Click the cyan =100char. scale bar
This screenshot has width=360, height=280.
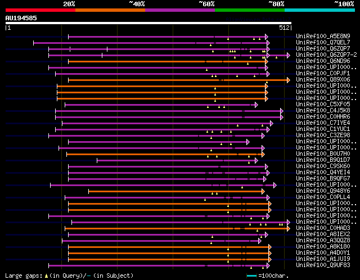(x=251, y=276)
